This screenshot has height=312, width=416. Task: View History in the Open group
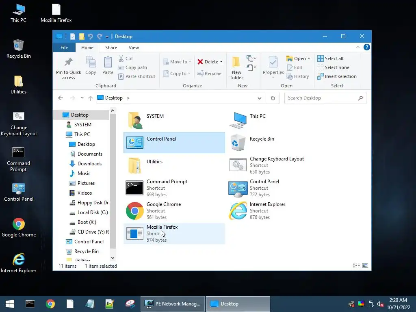298,76
